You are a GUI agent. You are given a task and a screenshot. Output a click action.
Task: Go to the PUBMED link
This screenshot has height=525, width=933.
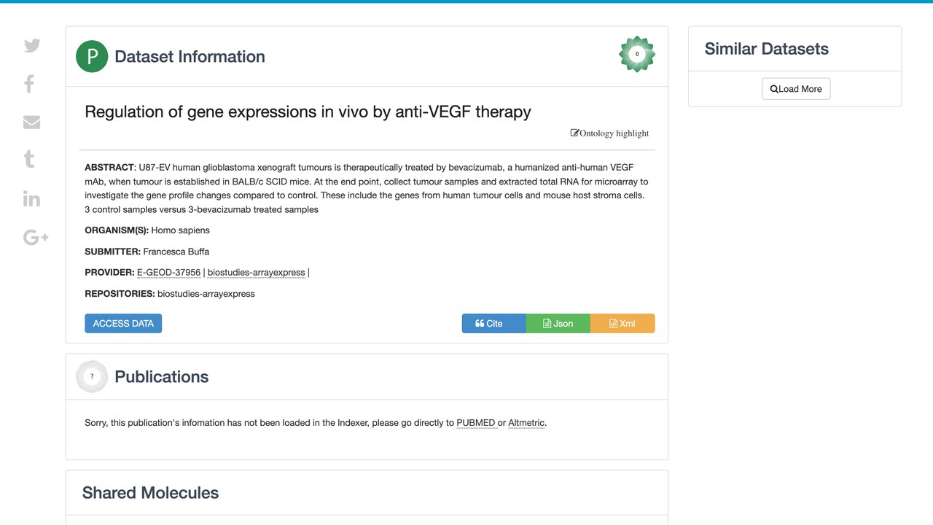(476, 423)
